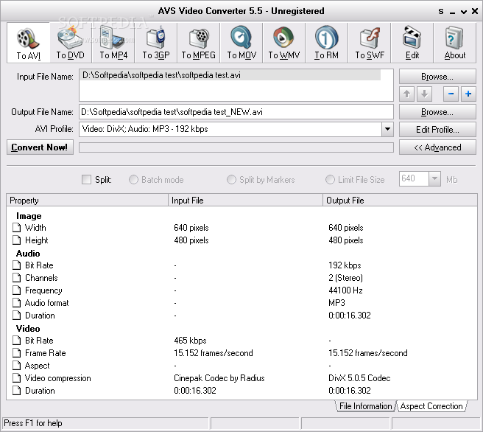Select the To AVI conversion format
Viewport: 483px width, 432px height.
click(x=28, y=43)
